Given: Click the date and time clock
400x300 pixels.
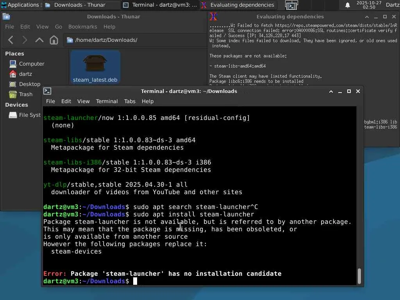Looking at the screenshot, I should tap(369, 5).
